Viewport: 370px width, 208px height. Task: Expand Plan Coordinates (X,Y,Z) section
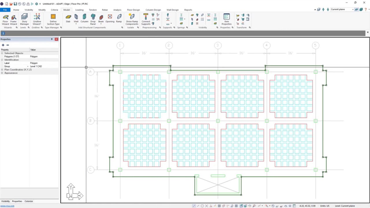[x=2, y=70]
